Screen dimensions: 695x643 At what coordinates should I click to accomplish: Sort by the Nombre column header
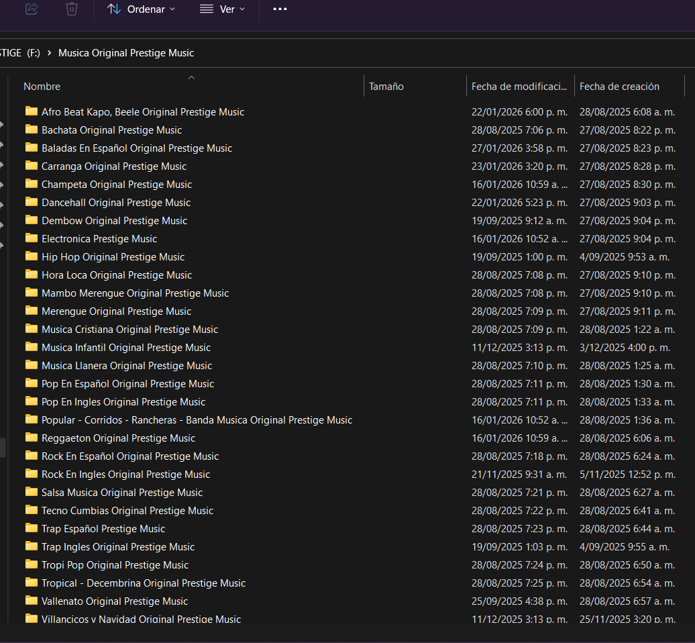pyautogui.click(x=42, y=87)
